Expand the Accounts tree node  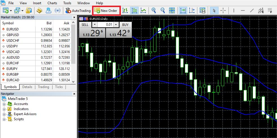click(x=4, y=104)
